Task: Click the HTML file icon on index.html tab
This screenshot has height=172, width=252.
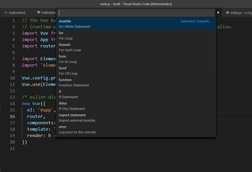Action: (x=5, y=13)
